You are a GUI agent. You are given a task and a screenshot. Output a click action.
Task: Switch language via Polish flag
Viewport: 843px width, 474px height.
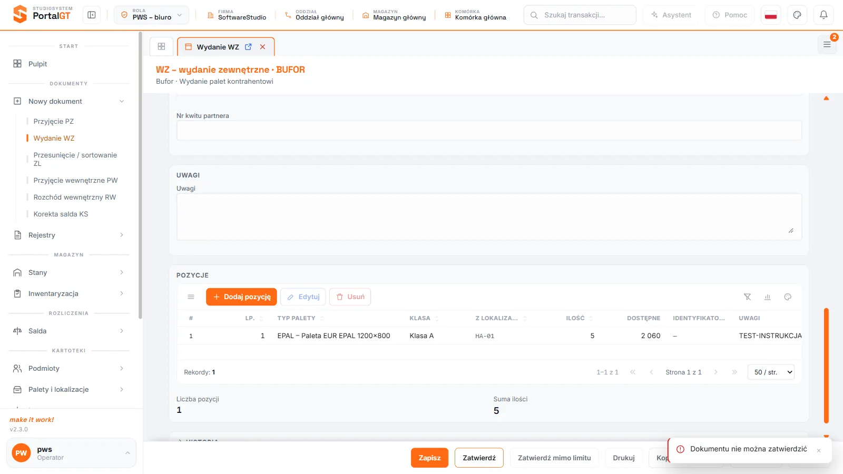tap(771, 15)
